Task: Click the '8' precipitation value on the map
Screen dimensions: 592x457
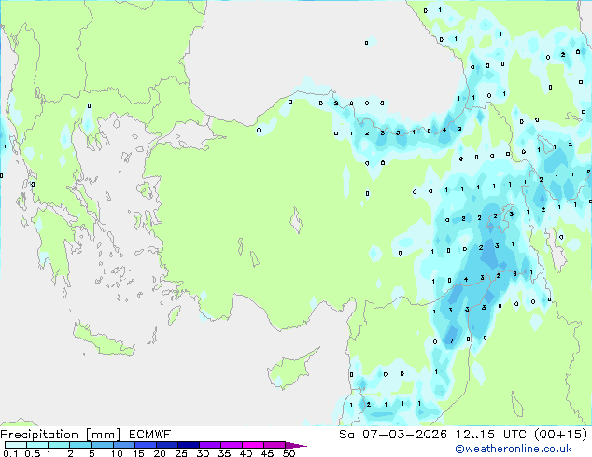Action: click(x=514, y=274)
